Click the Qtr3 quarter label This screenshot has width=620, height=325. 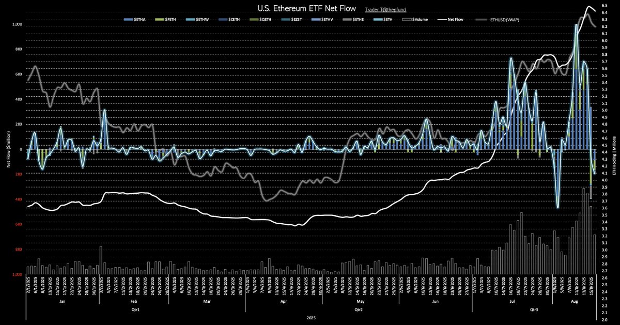(x=535, y=309)
